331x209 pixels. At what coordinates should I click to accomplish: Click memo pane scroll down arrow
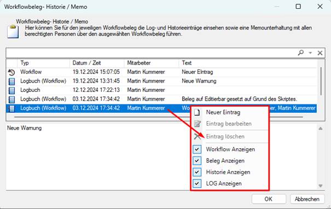click(321, 186)
